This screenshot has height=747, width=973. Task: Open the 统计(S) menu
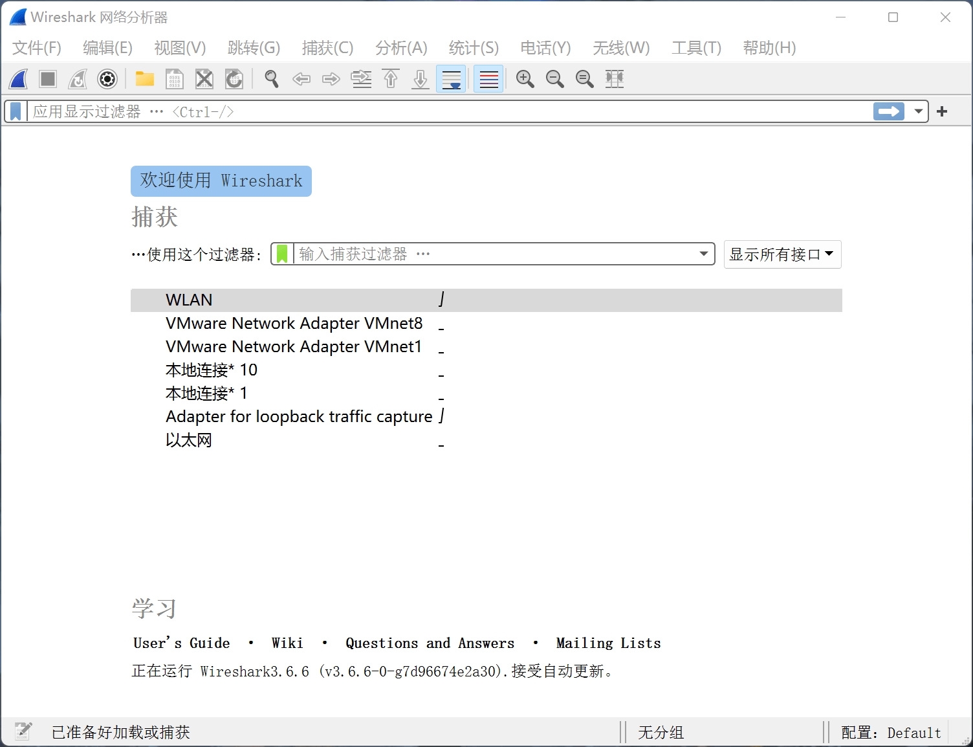point(474,48)
